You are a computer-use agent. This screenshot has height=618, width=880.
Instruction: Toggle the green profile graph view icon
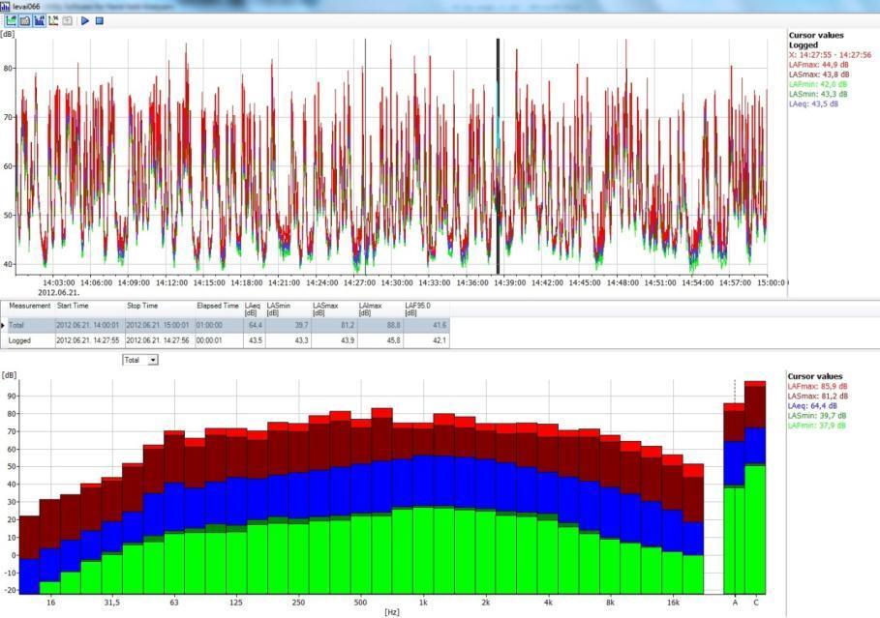click(11, 20)
